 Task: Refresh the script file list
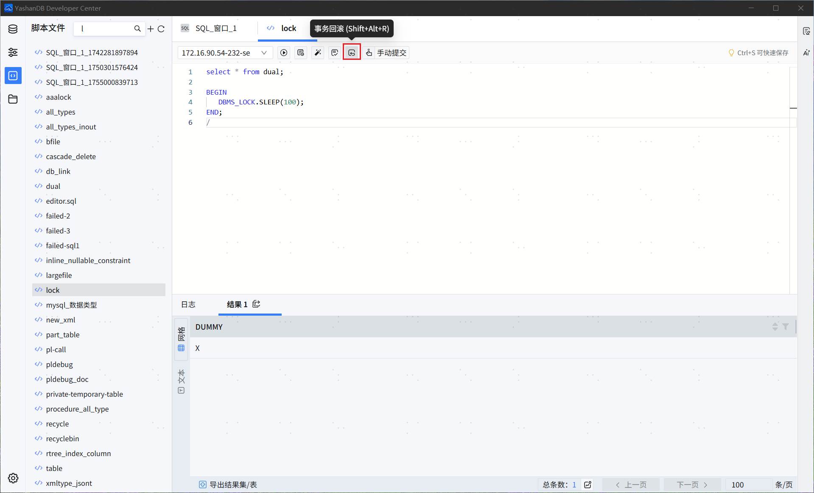(161, 29)
